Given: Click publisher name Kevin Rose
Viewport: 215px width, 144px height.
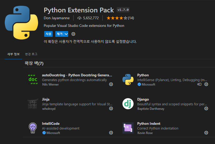Looking at the screenshot, I should pos(145,133).
